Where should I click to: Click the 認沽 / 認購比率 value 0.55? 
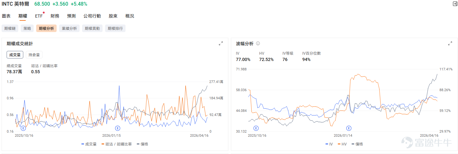[35, 72]
